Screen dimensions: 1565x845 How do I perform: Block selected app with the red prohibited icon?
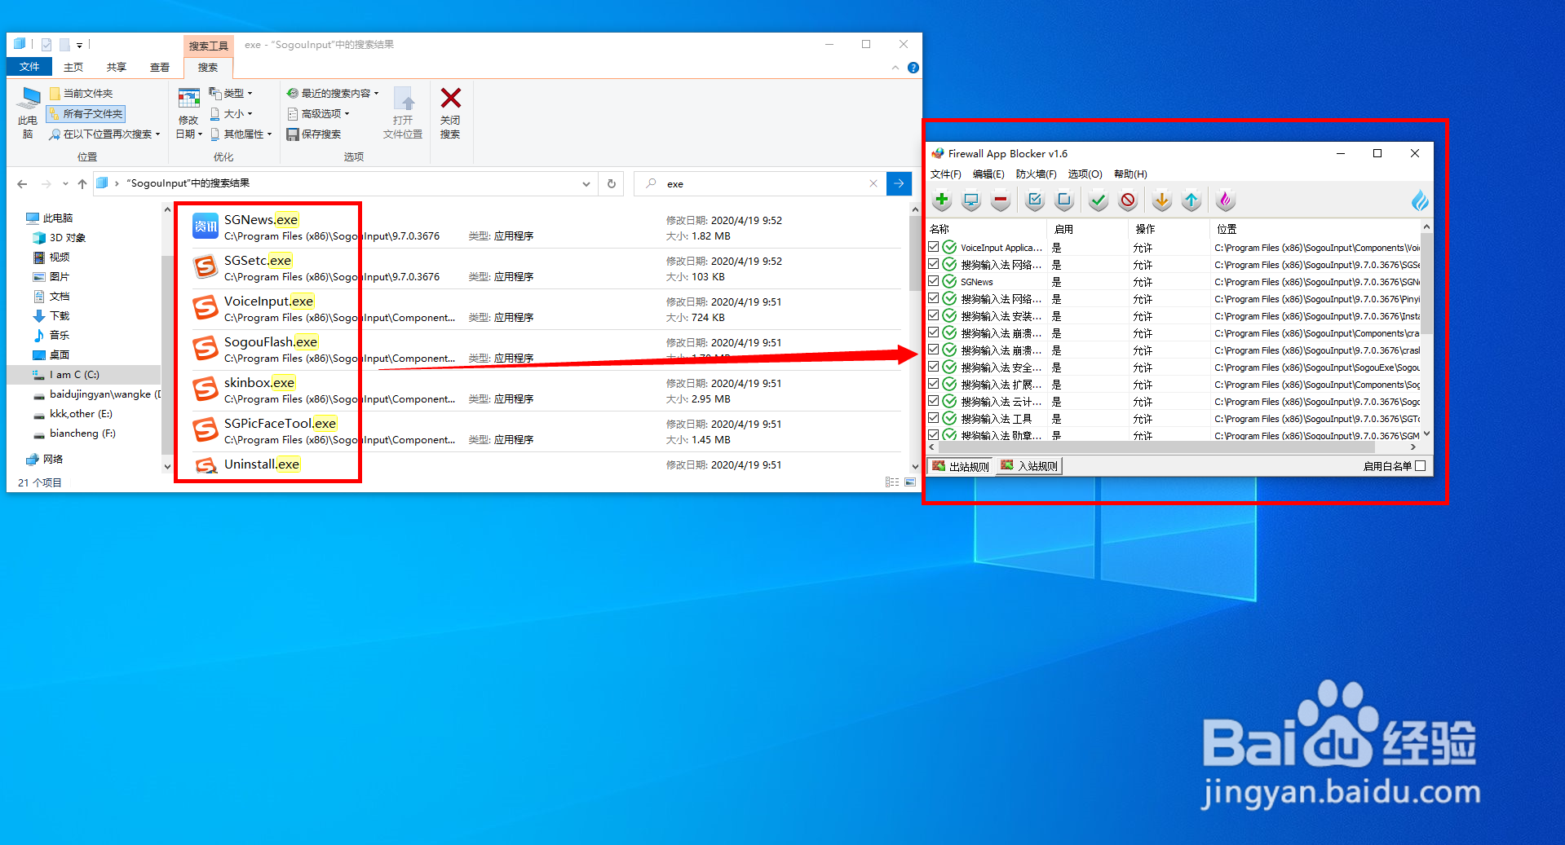1128,200
